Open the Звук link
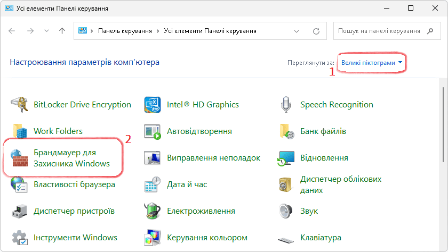Screen dimensions: 448x252 click(x=309, y=211)
